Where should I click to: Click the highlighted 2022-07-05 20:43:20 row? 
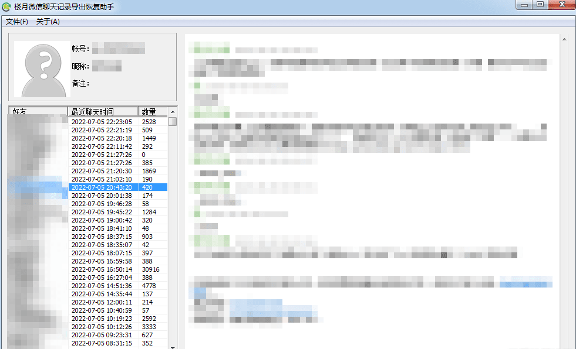[102, 187]
